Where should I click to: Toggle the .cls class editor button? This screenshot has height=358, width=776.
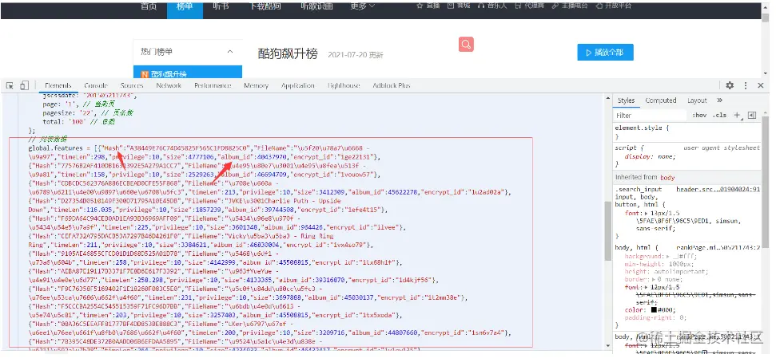[x=719, y=115]
